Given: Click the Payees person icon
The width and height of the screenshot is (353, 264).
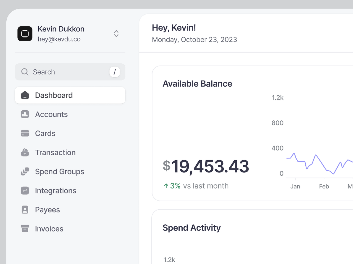Looking at the screenshot, I should click(x=25, y=210).
